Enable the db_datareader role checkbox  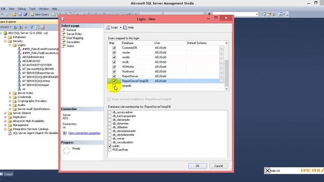(109, 120)
